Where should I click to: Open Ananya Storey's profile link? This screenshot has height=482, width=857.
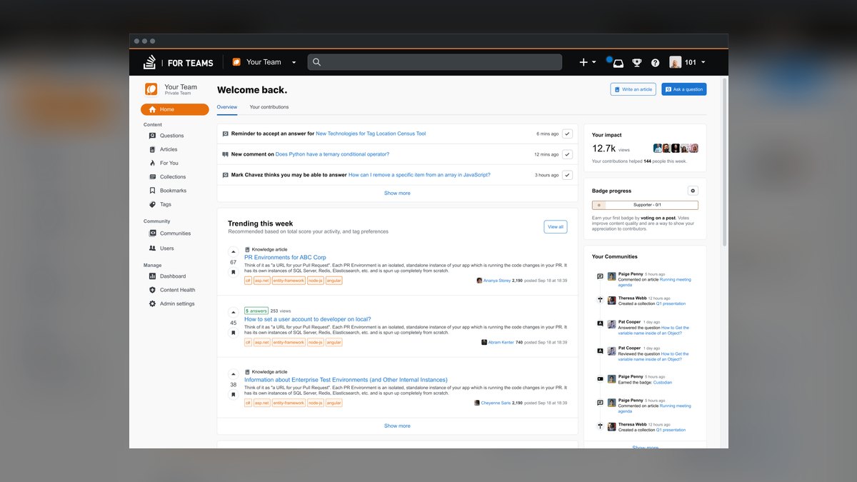tap(497, 281)
